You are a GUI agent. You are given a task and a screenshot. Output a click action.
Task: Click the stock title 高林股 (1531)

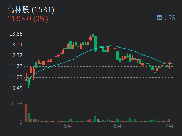click(31, 10)
